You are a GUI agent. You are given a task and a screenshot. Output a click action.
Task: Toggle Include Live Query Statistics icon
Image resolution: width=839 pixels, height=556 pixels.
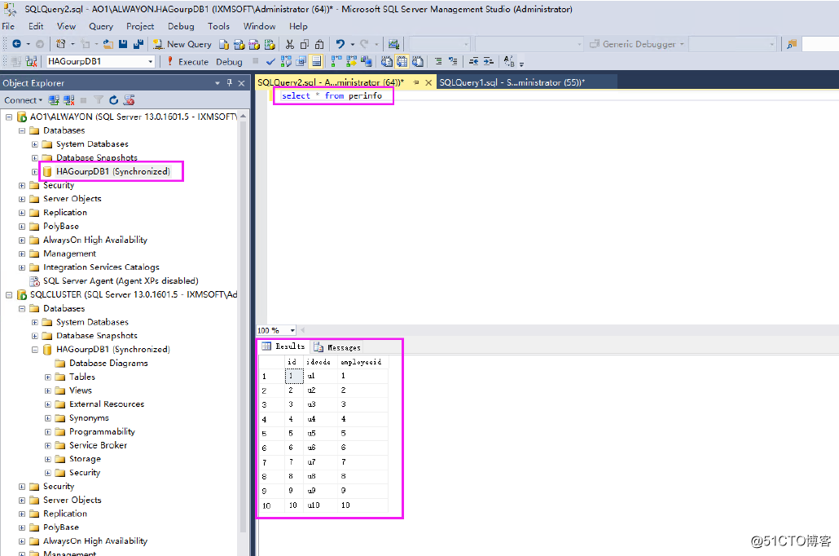click(351, 62)
